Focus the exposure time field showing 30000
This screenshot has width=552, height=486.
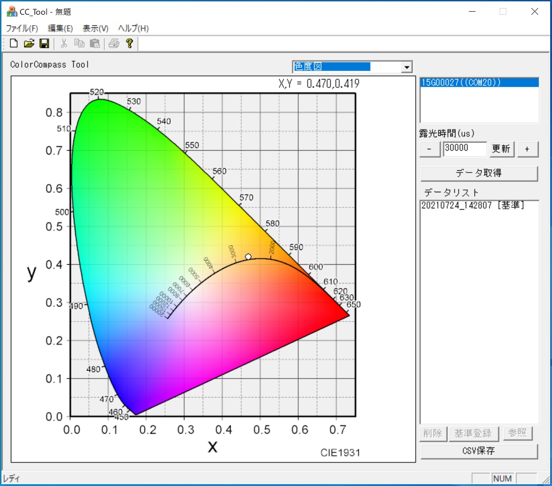tap(465, 149)
